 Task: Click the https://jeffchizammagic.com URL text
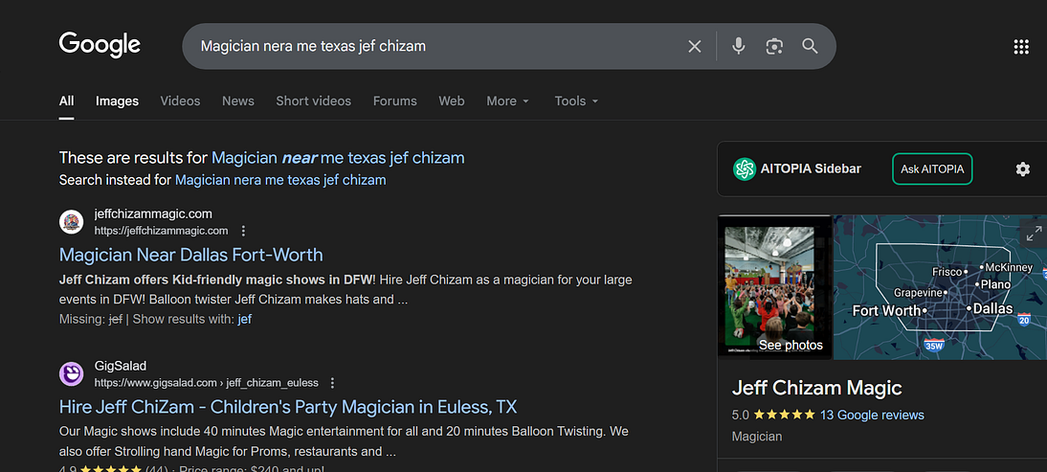tap(161, 231)
